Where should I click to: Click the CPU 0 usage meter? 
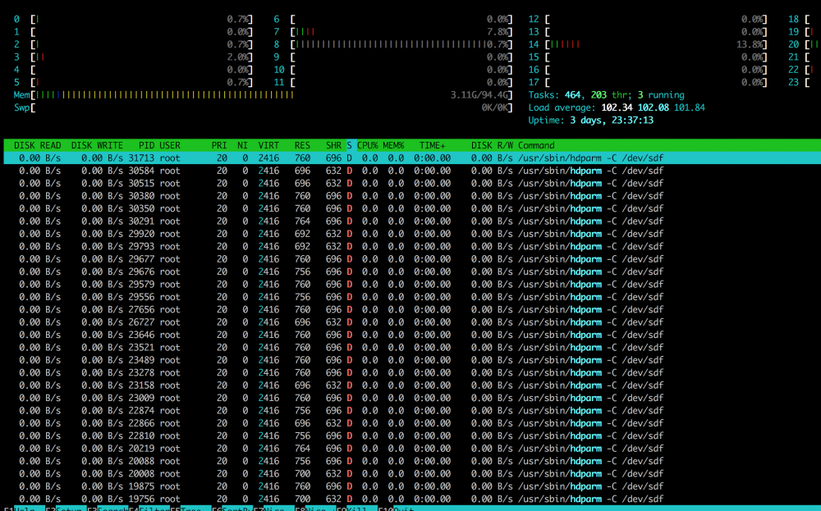pos(134,20)
